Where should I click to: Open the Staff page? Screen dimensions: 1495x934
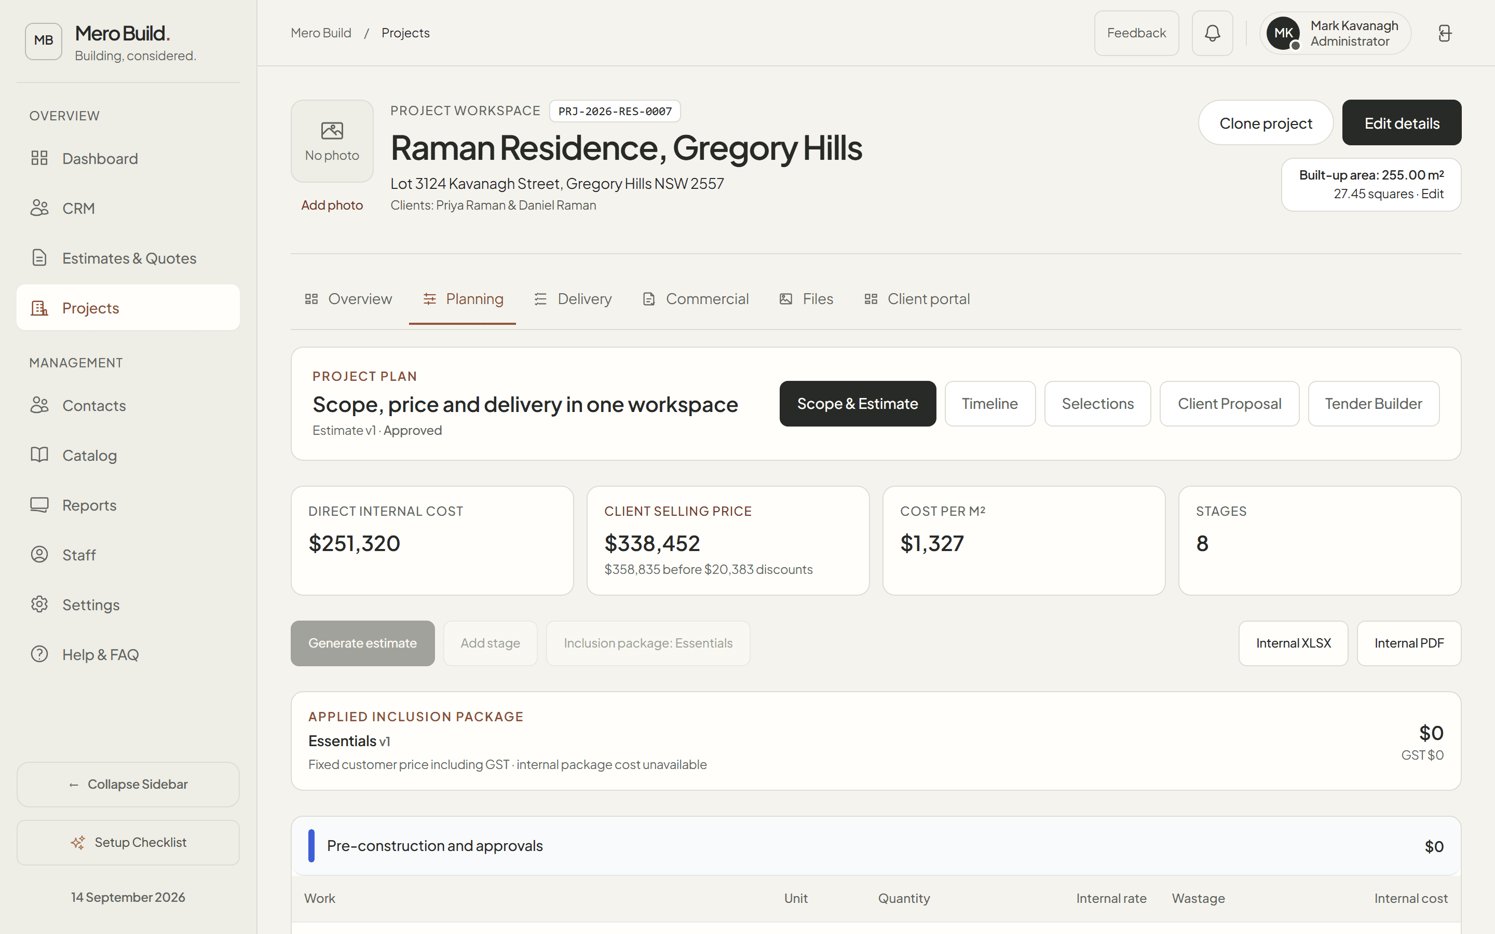tap(128, 555)
